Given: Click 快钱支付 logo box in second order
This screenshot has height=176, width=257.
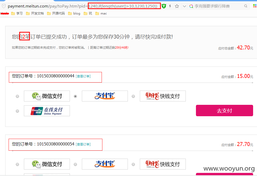Looking at the screenshot, I should (x=163, y=164).
